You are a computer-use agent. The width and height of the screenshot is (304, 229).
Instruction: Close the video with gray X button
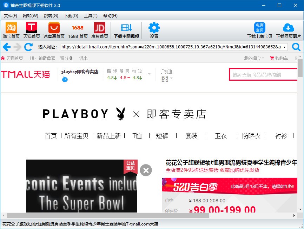[146, 170]
